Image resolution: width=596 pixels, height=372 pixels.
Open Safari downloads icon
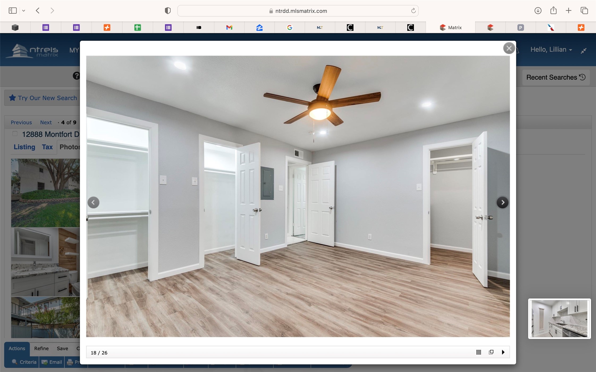(x=538, y=11)
